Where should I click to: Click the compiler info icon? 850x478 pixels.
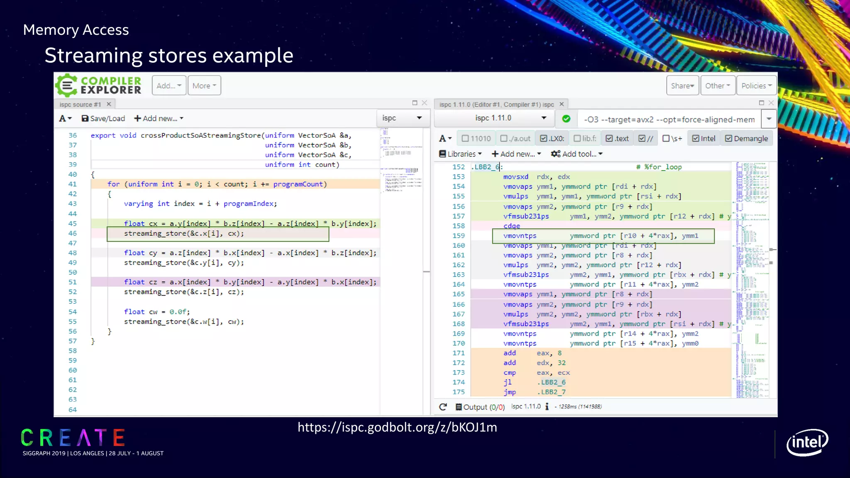click(547, 407)
